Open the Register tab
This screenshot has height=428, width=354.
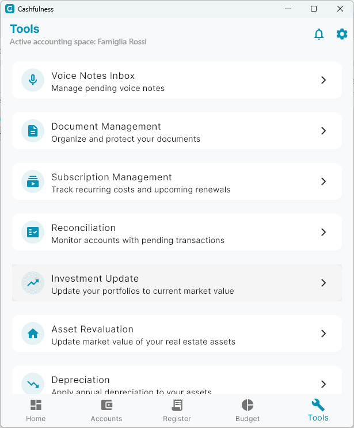(x=177, y=410)
